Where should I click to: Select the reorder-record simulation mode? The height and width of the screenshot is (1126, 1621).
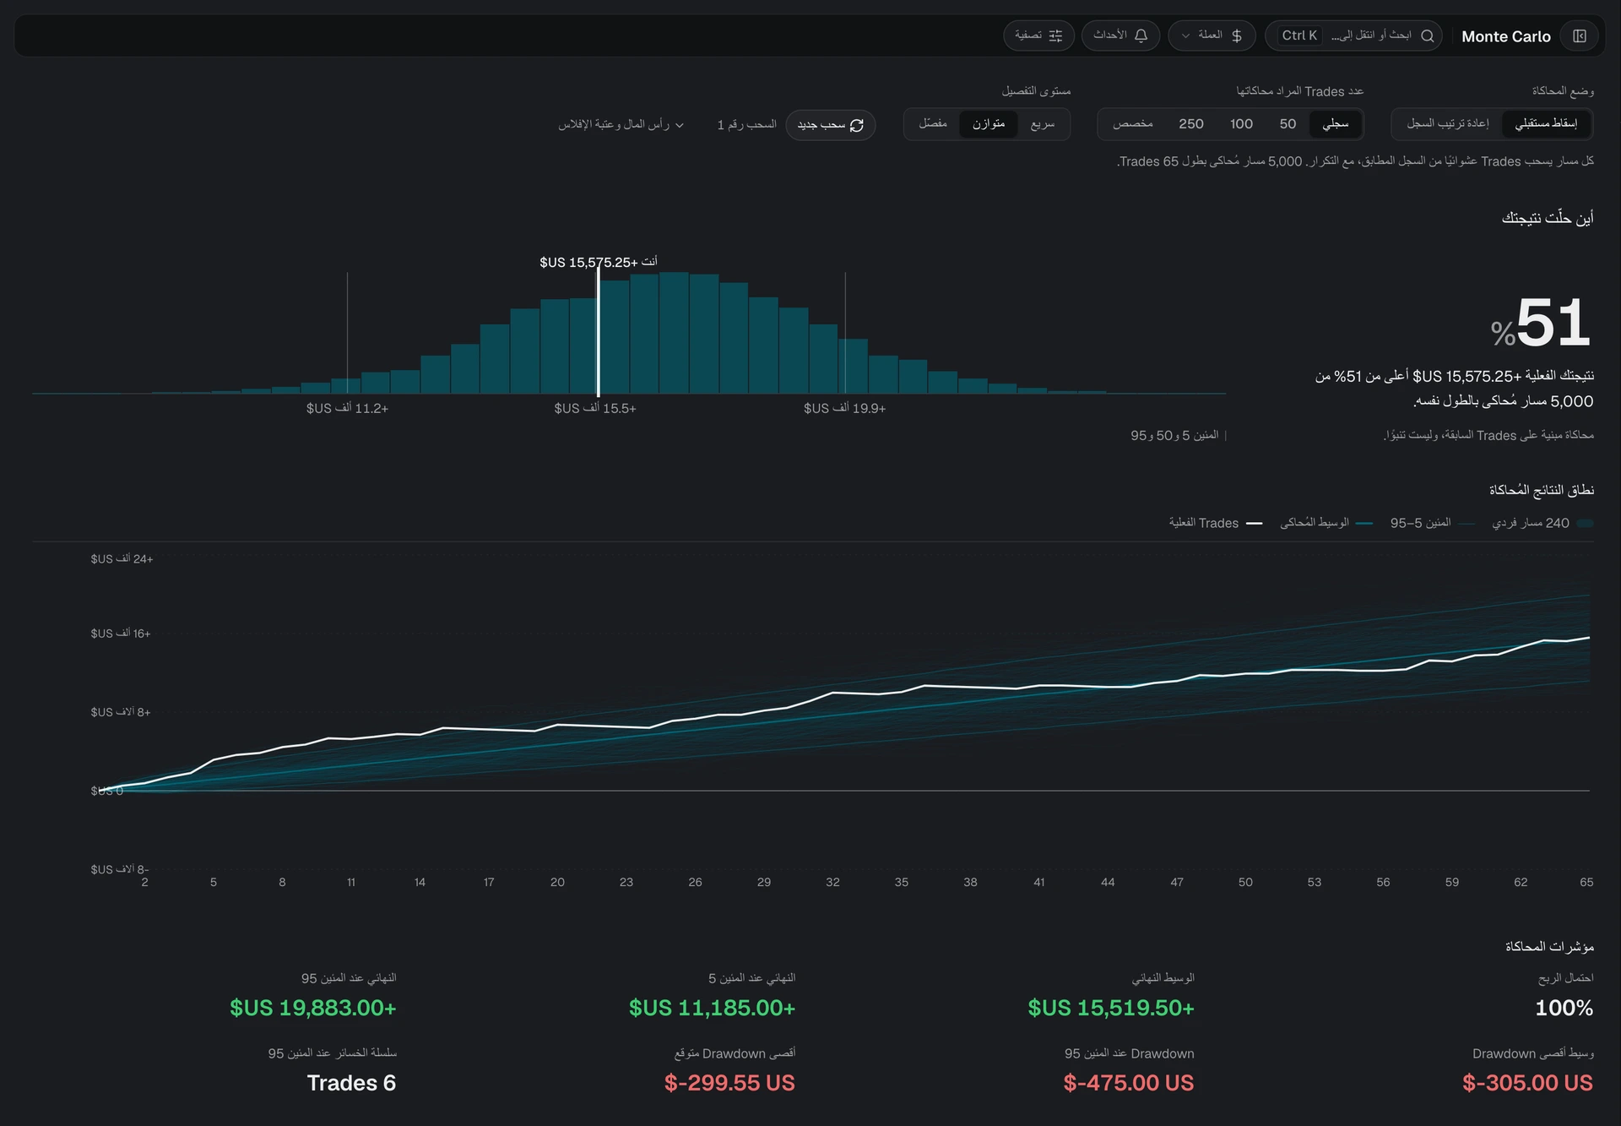pyautogui.click(x=1447, y=124)
